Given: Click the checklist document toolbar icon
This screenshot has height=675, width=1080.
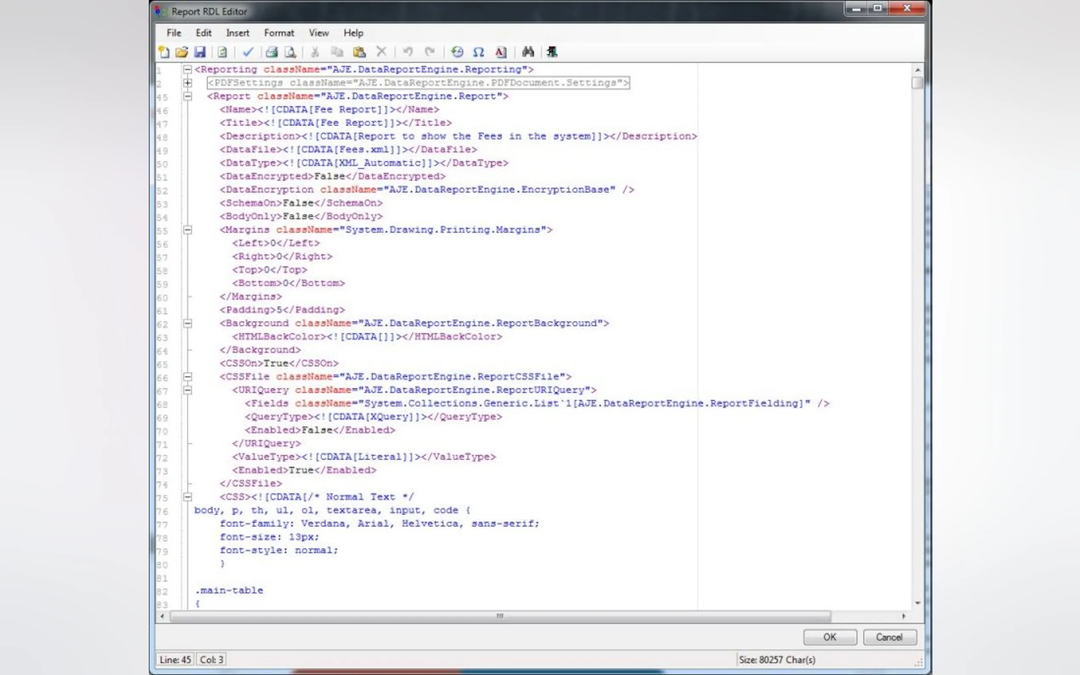Looking at the screenshot, I should [x=222, y=52].
